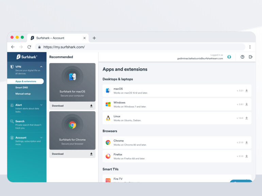
Task: Click the Firefox row title text
Action: pos(118,154)
